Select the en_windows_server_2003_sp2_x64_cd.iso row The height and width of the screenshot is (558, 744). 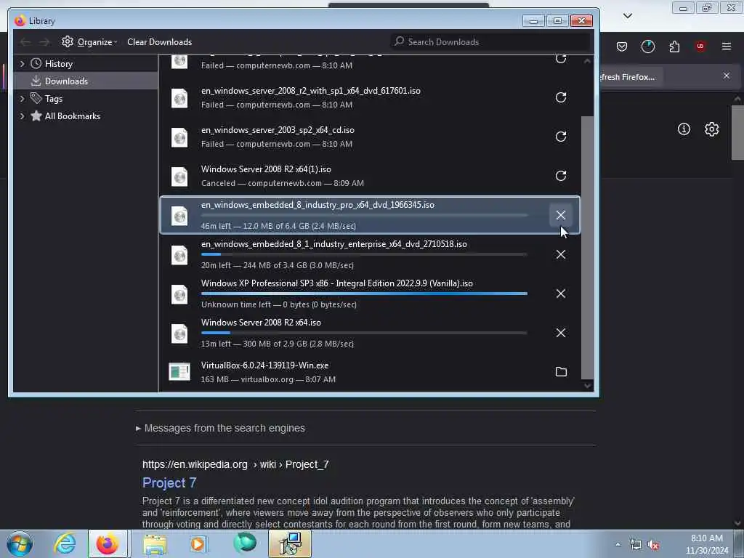tap(370, 137)
